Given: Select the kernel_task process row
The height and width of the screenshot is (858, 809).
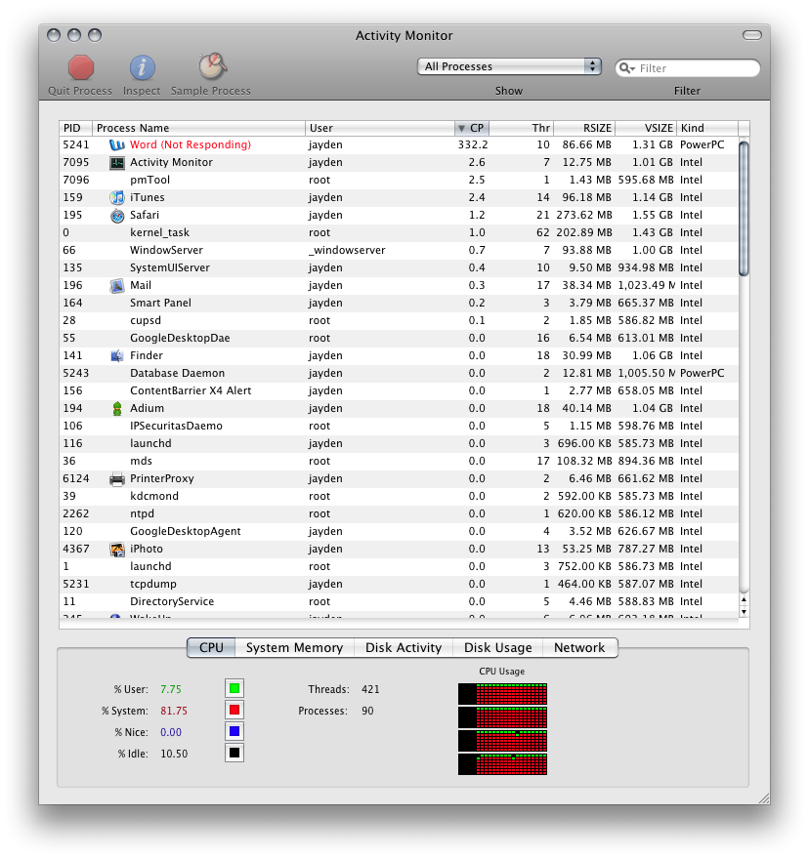Looking at the screenshot, I should click(x=399, y=232).
